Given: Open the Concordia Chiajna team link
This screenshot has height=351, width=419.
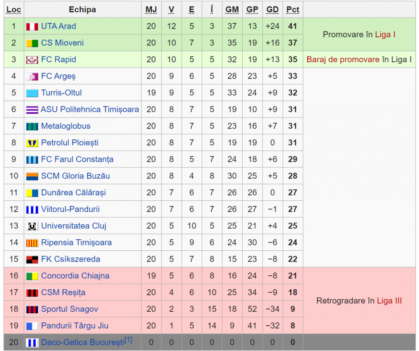Looking at the screenshot, I should pos(75,276).
